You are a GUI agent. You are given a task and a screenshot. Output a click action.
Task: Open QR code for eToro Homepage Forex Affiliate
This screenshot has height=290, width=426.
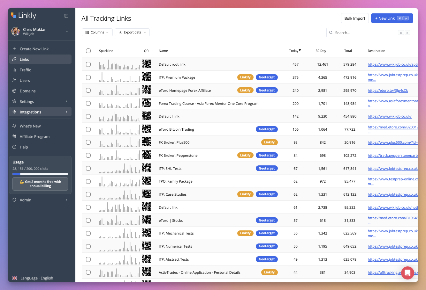(x=146, y=90)
